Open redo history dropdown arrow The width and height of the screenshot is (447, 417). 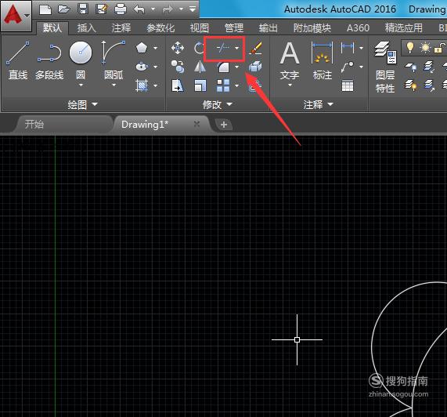(181, 9)
